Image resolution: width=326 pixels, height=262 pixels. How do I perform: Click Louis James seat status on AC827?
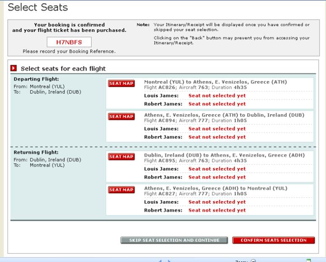click(217, 202)
